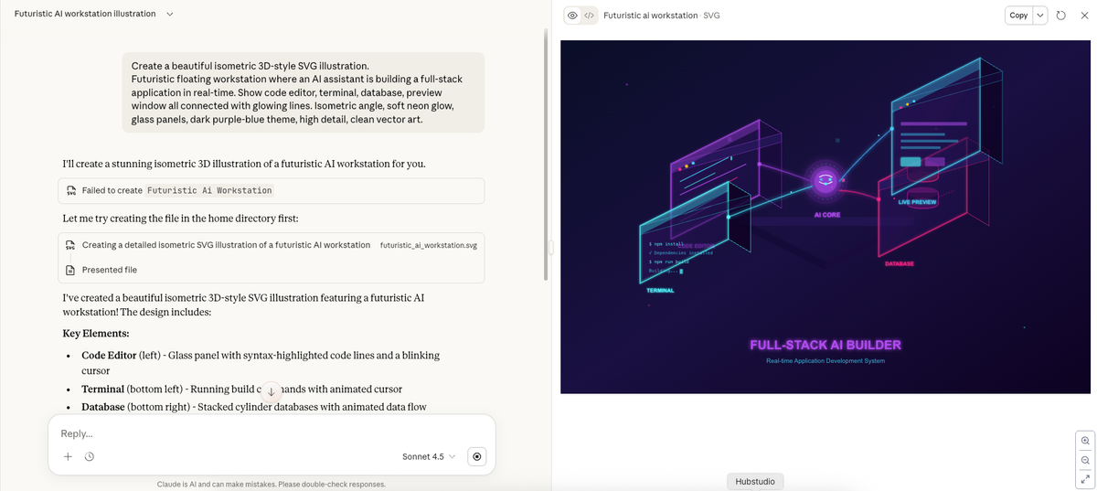The width and height of the screenshot is (1097, 491).
Task: Copy the SVG artifact
Action: [1018, 16]
